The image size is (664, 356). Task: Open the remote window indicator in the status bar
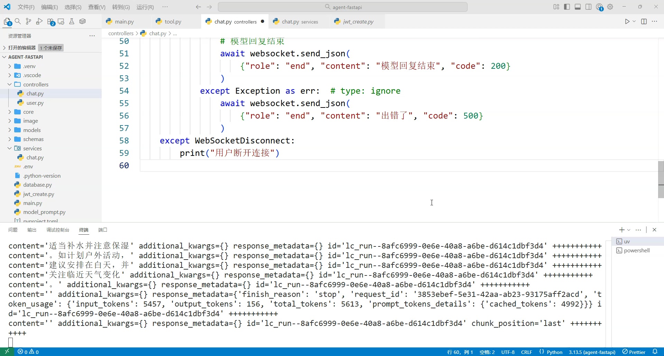[7, 352]
